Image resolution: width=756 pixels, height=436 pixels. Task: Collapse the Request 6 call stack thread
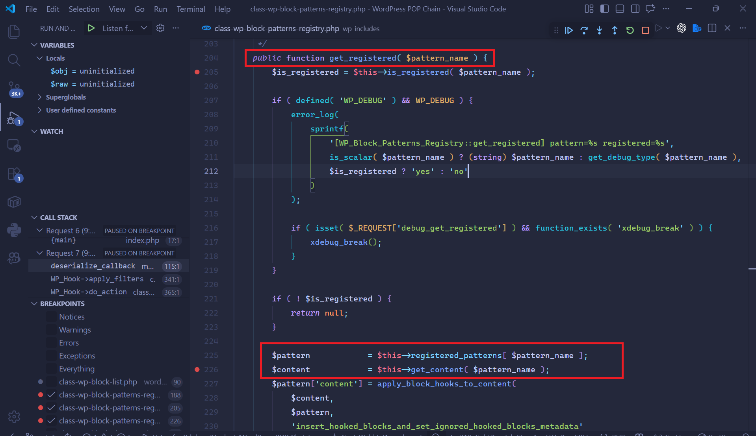point(39,231)
